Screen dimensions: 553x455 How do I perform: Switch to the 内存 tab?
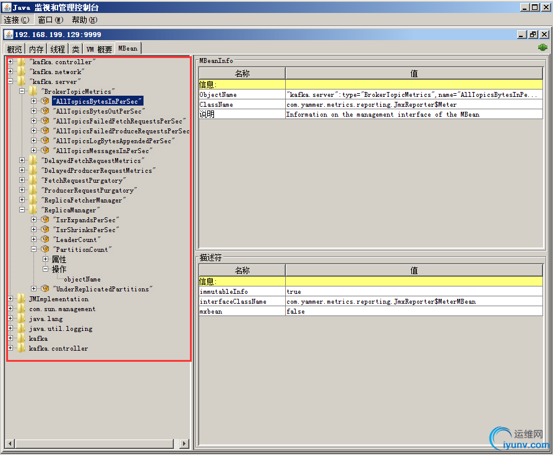[36, 49]
